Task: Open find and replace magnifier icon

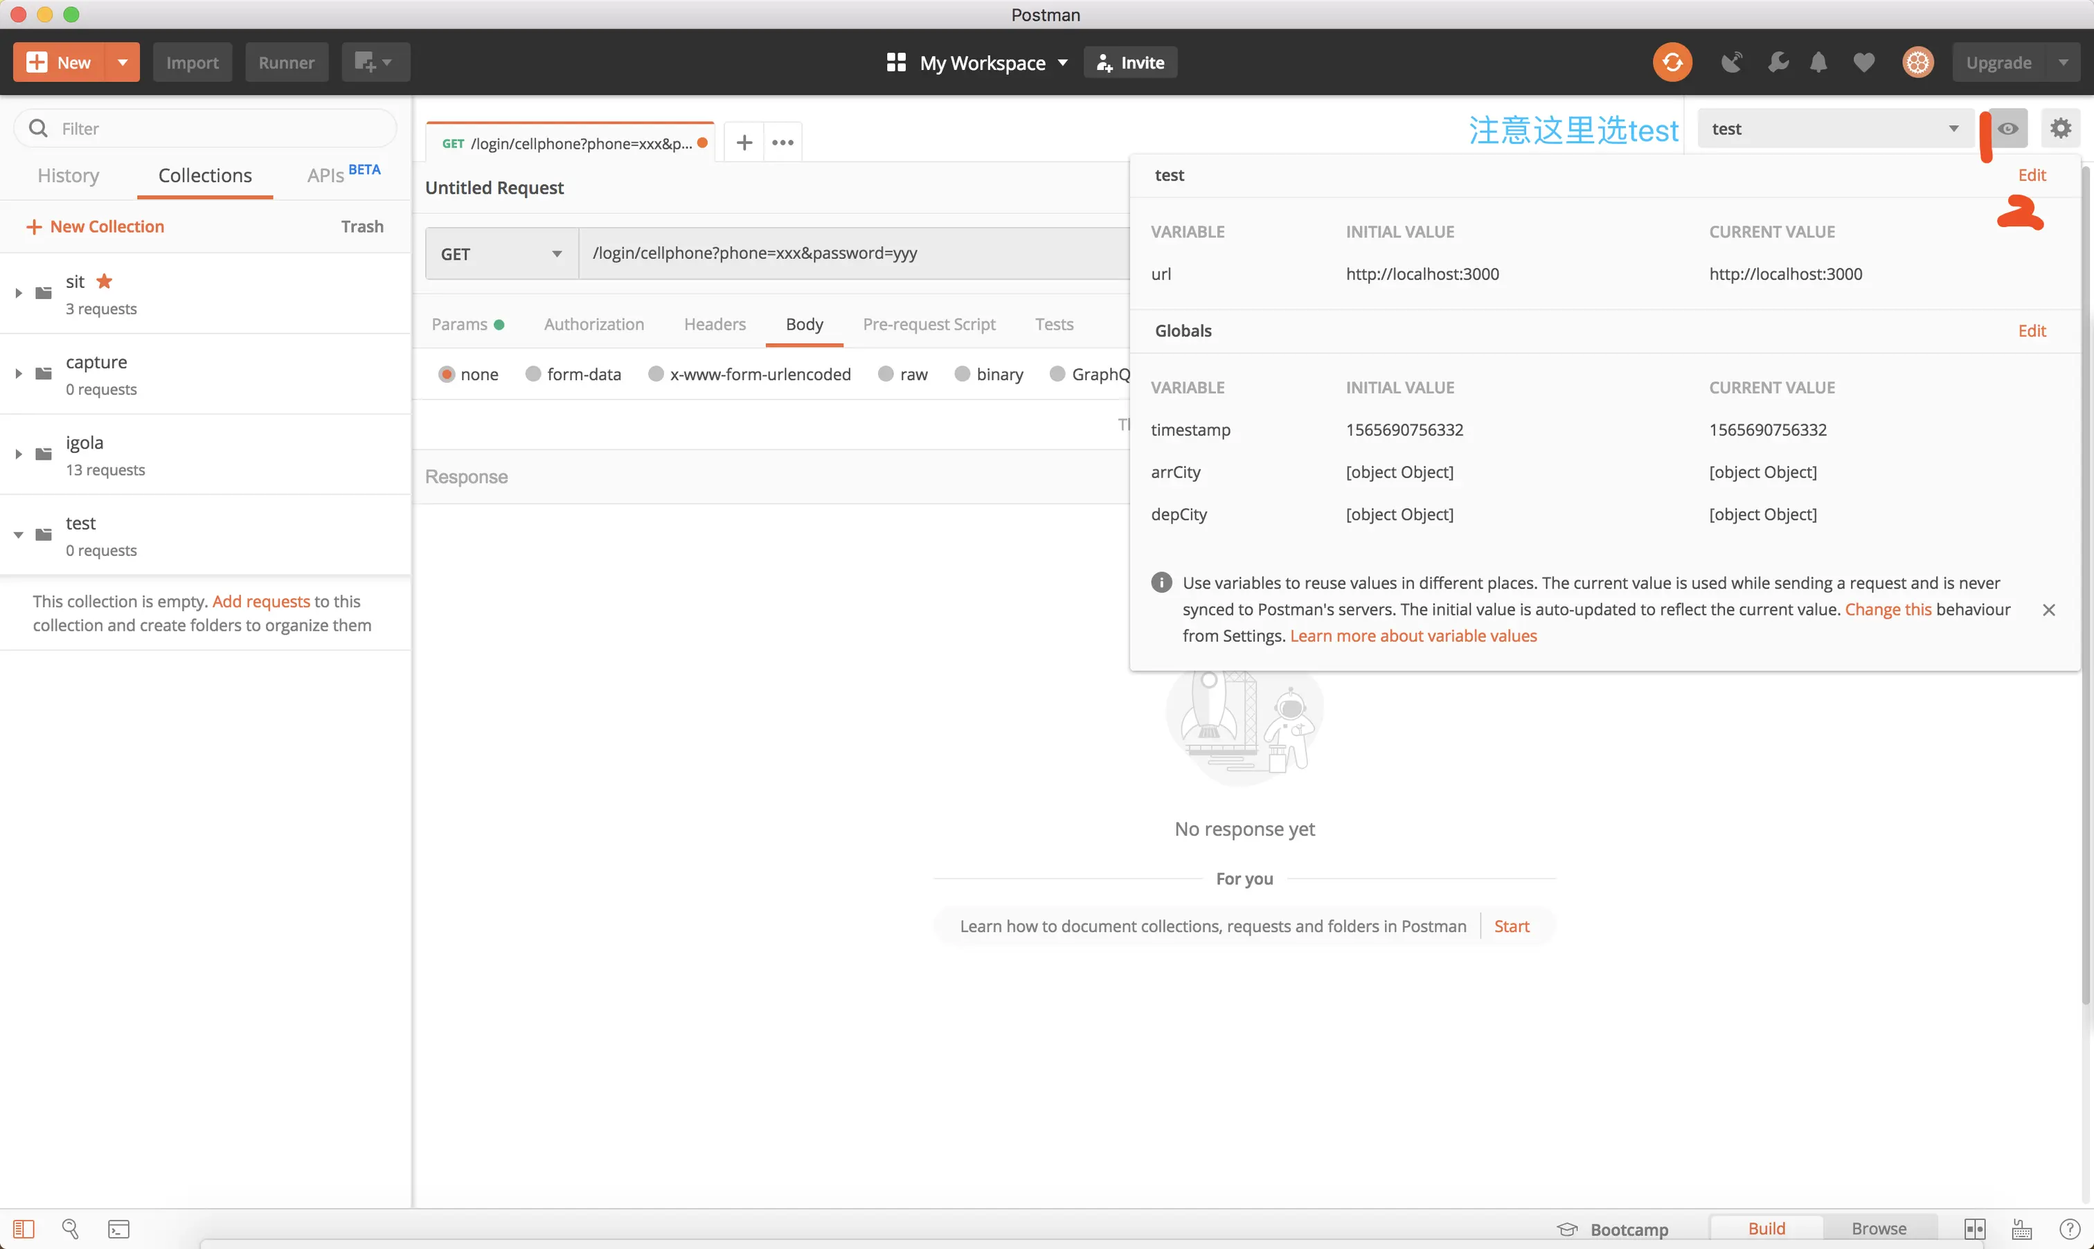Action: tap(71, 1229)
